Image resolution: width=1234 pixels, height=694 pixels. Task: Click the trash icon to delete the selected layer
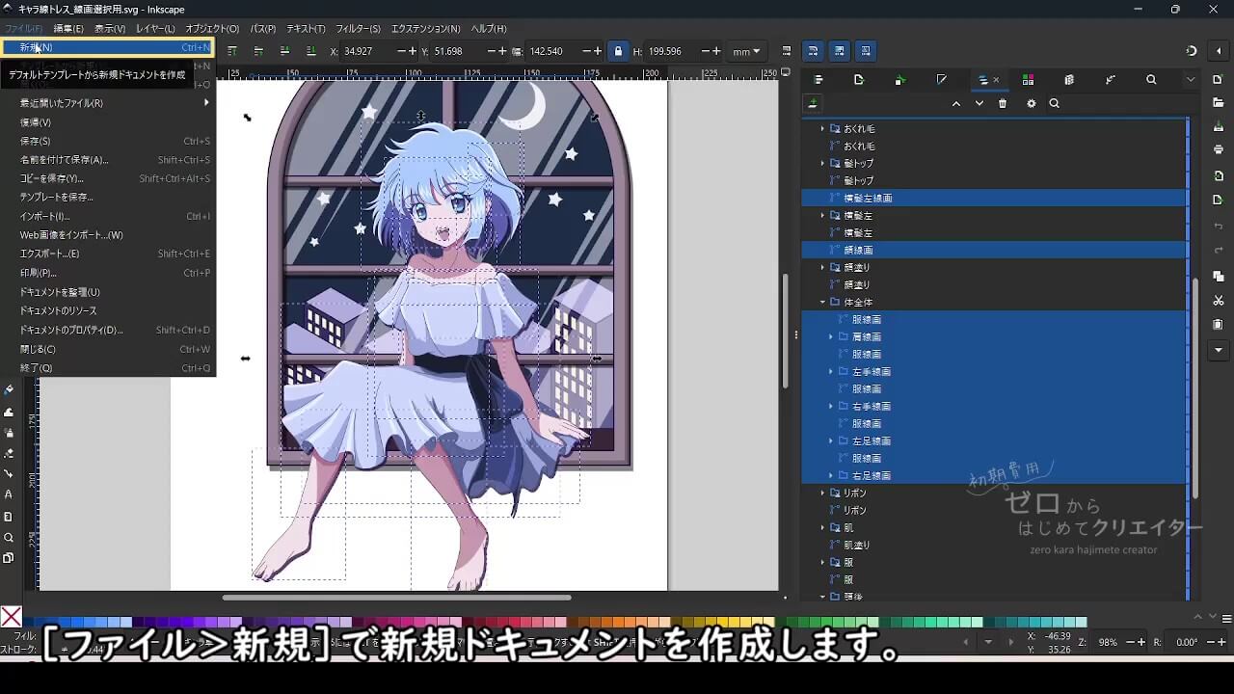point(1003,104)
